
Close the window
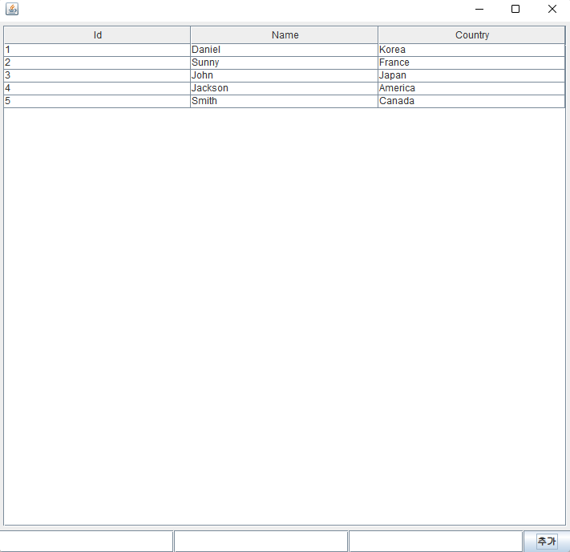(x=552, y=9)
